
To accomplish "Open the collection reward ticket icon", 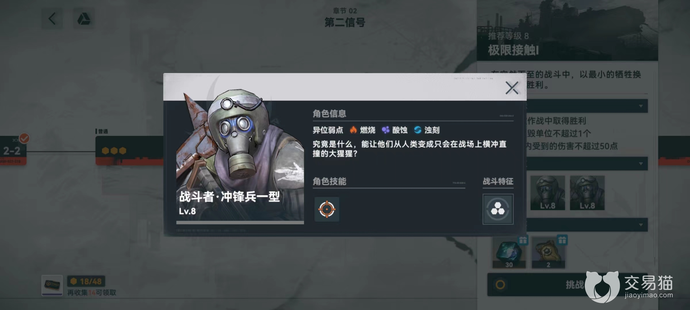I will coord(52,285).
